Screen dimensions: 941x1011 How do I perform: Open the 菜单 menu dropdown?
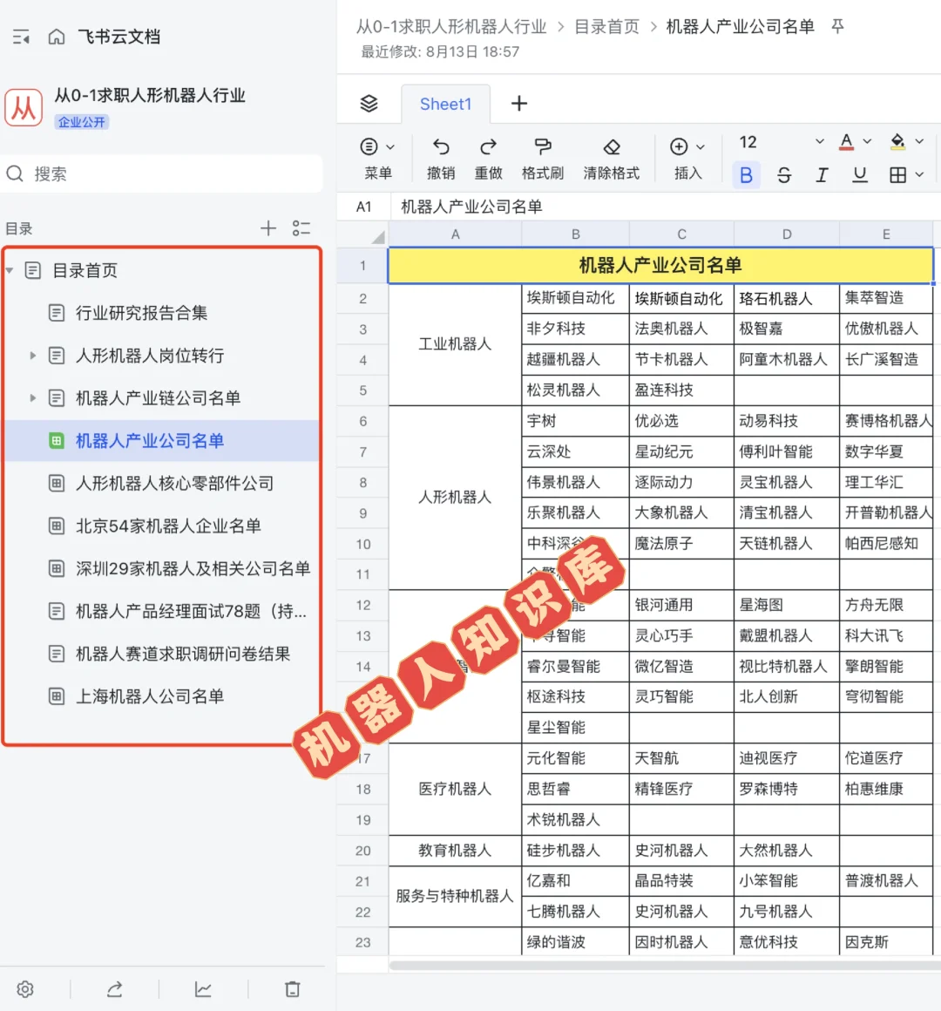377,158
